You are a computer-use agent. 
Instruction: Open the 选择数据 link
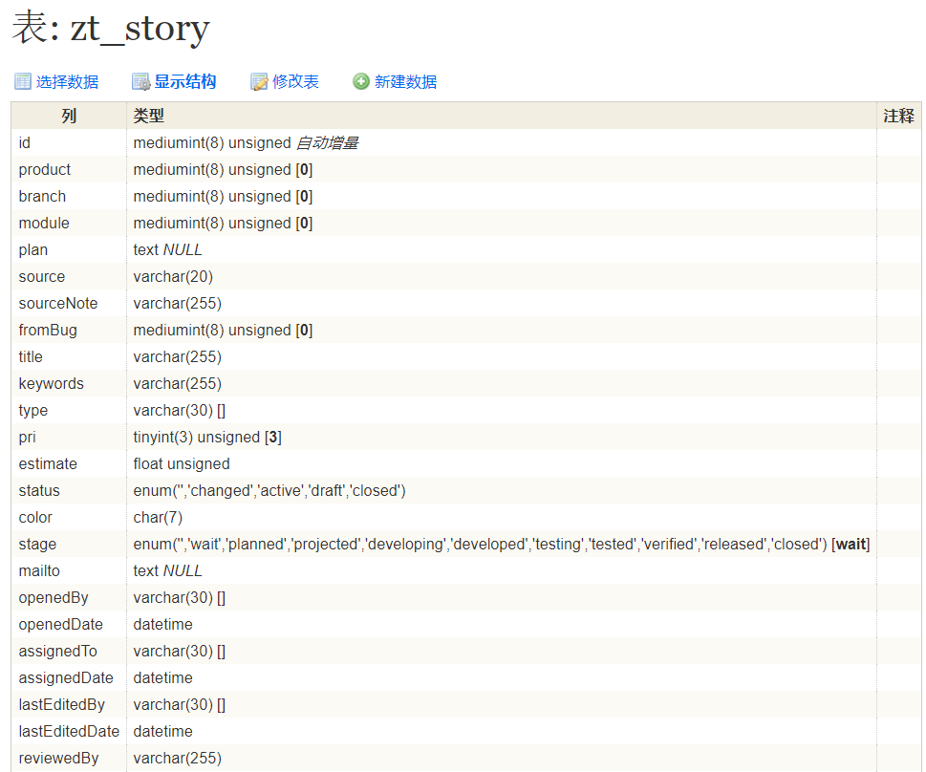(67, 81)
